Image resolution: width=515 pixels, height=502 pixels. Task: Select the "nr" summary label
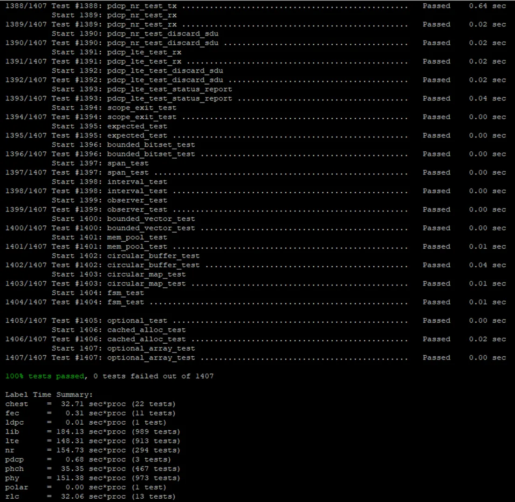point(10,450)
